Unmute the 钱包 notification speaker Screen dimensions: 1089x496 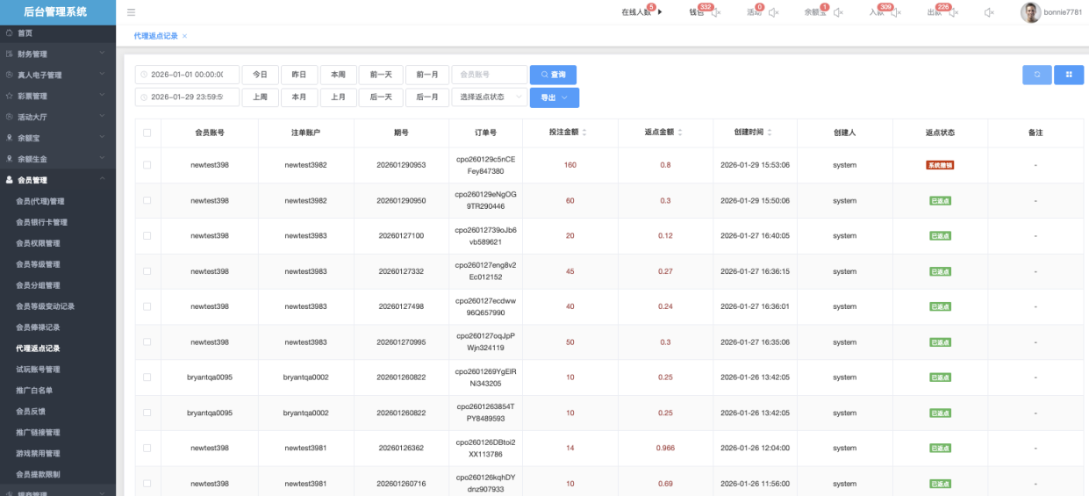click(x=716, y=12)
